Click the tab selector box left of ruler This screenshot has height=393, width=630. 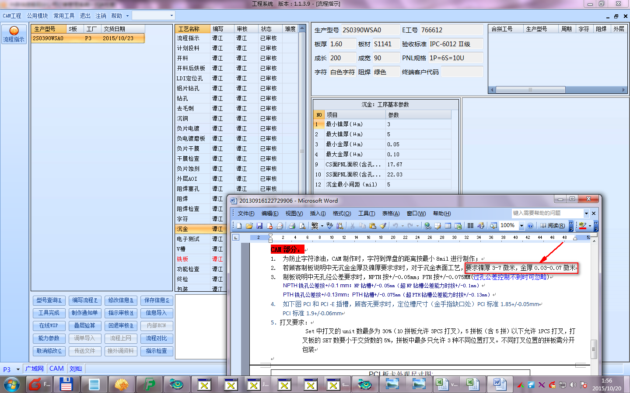236,238
